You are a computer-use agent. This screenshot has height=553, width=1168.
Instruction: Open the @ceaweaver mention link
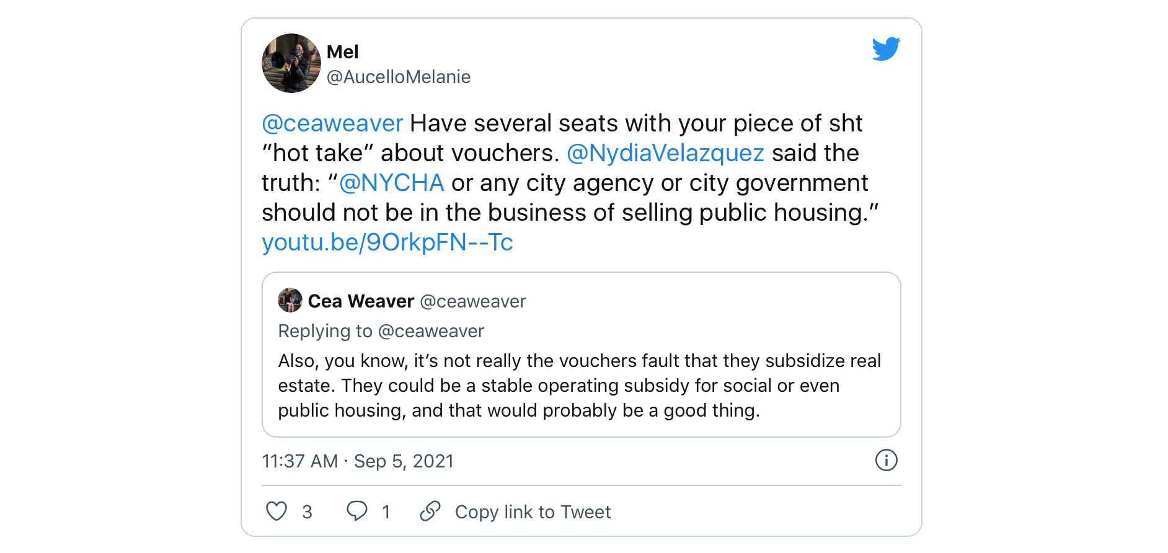[332, 123]
